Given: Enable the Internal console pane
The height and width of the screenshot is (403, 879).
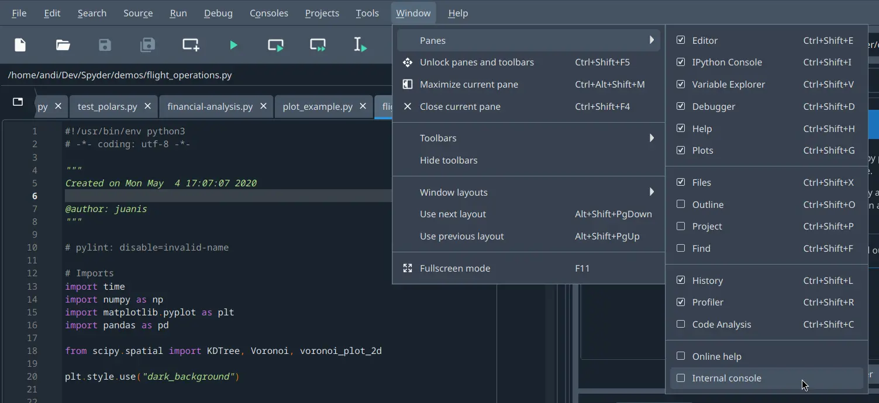Looking at the screenshot, I should pyautogui.click(x=681, y=378).
